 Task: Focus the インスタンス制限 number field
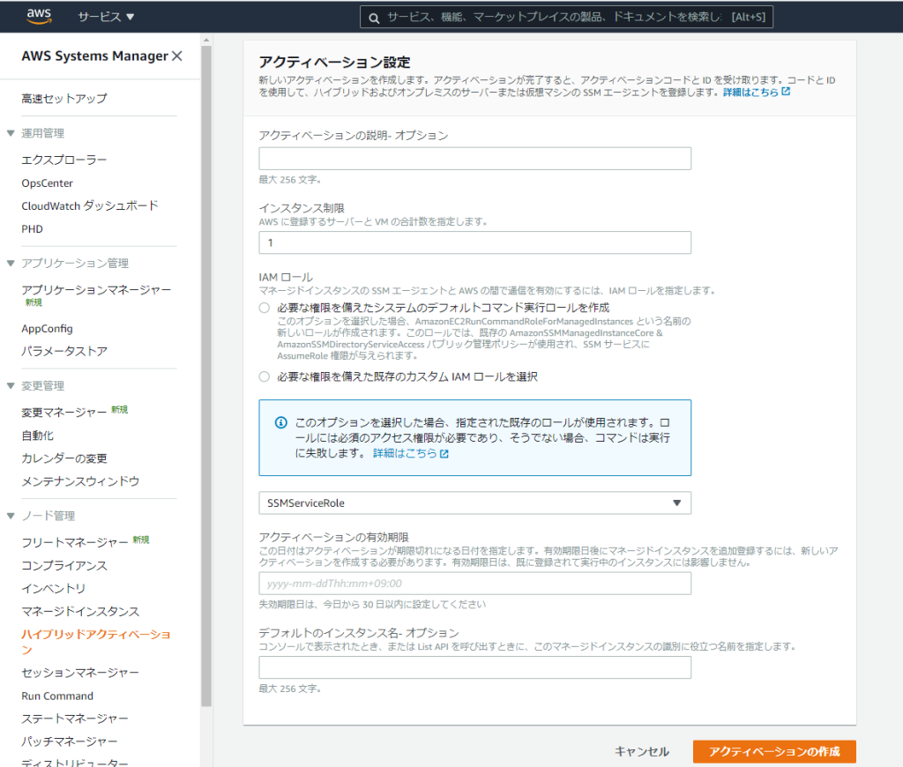click(474, 242)
